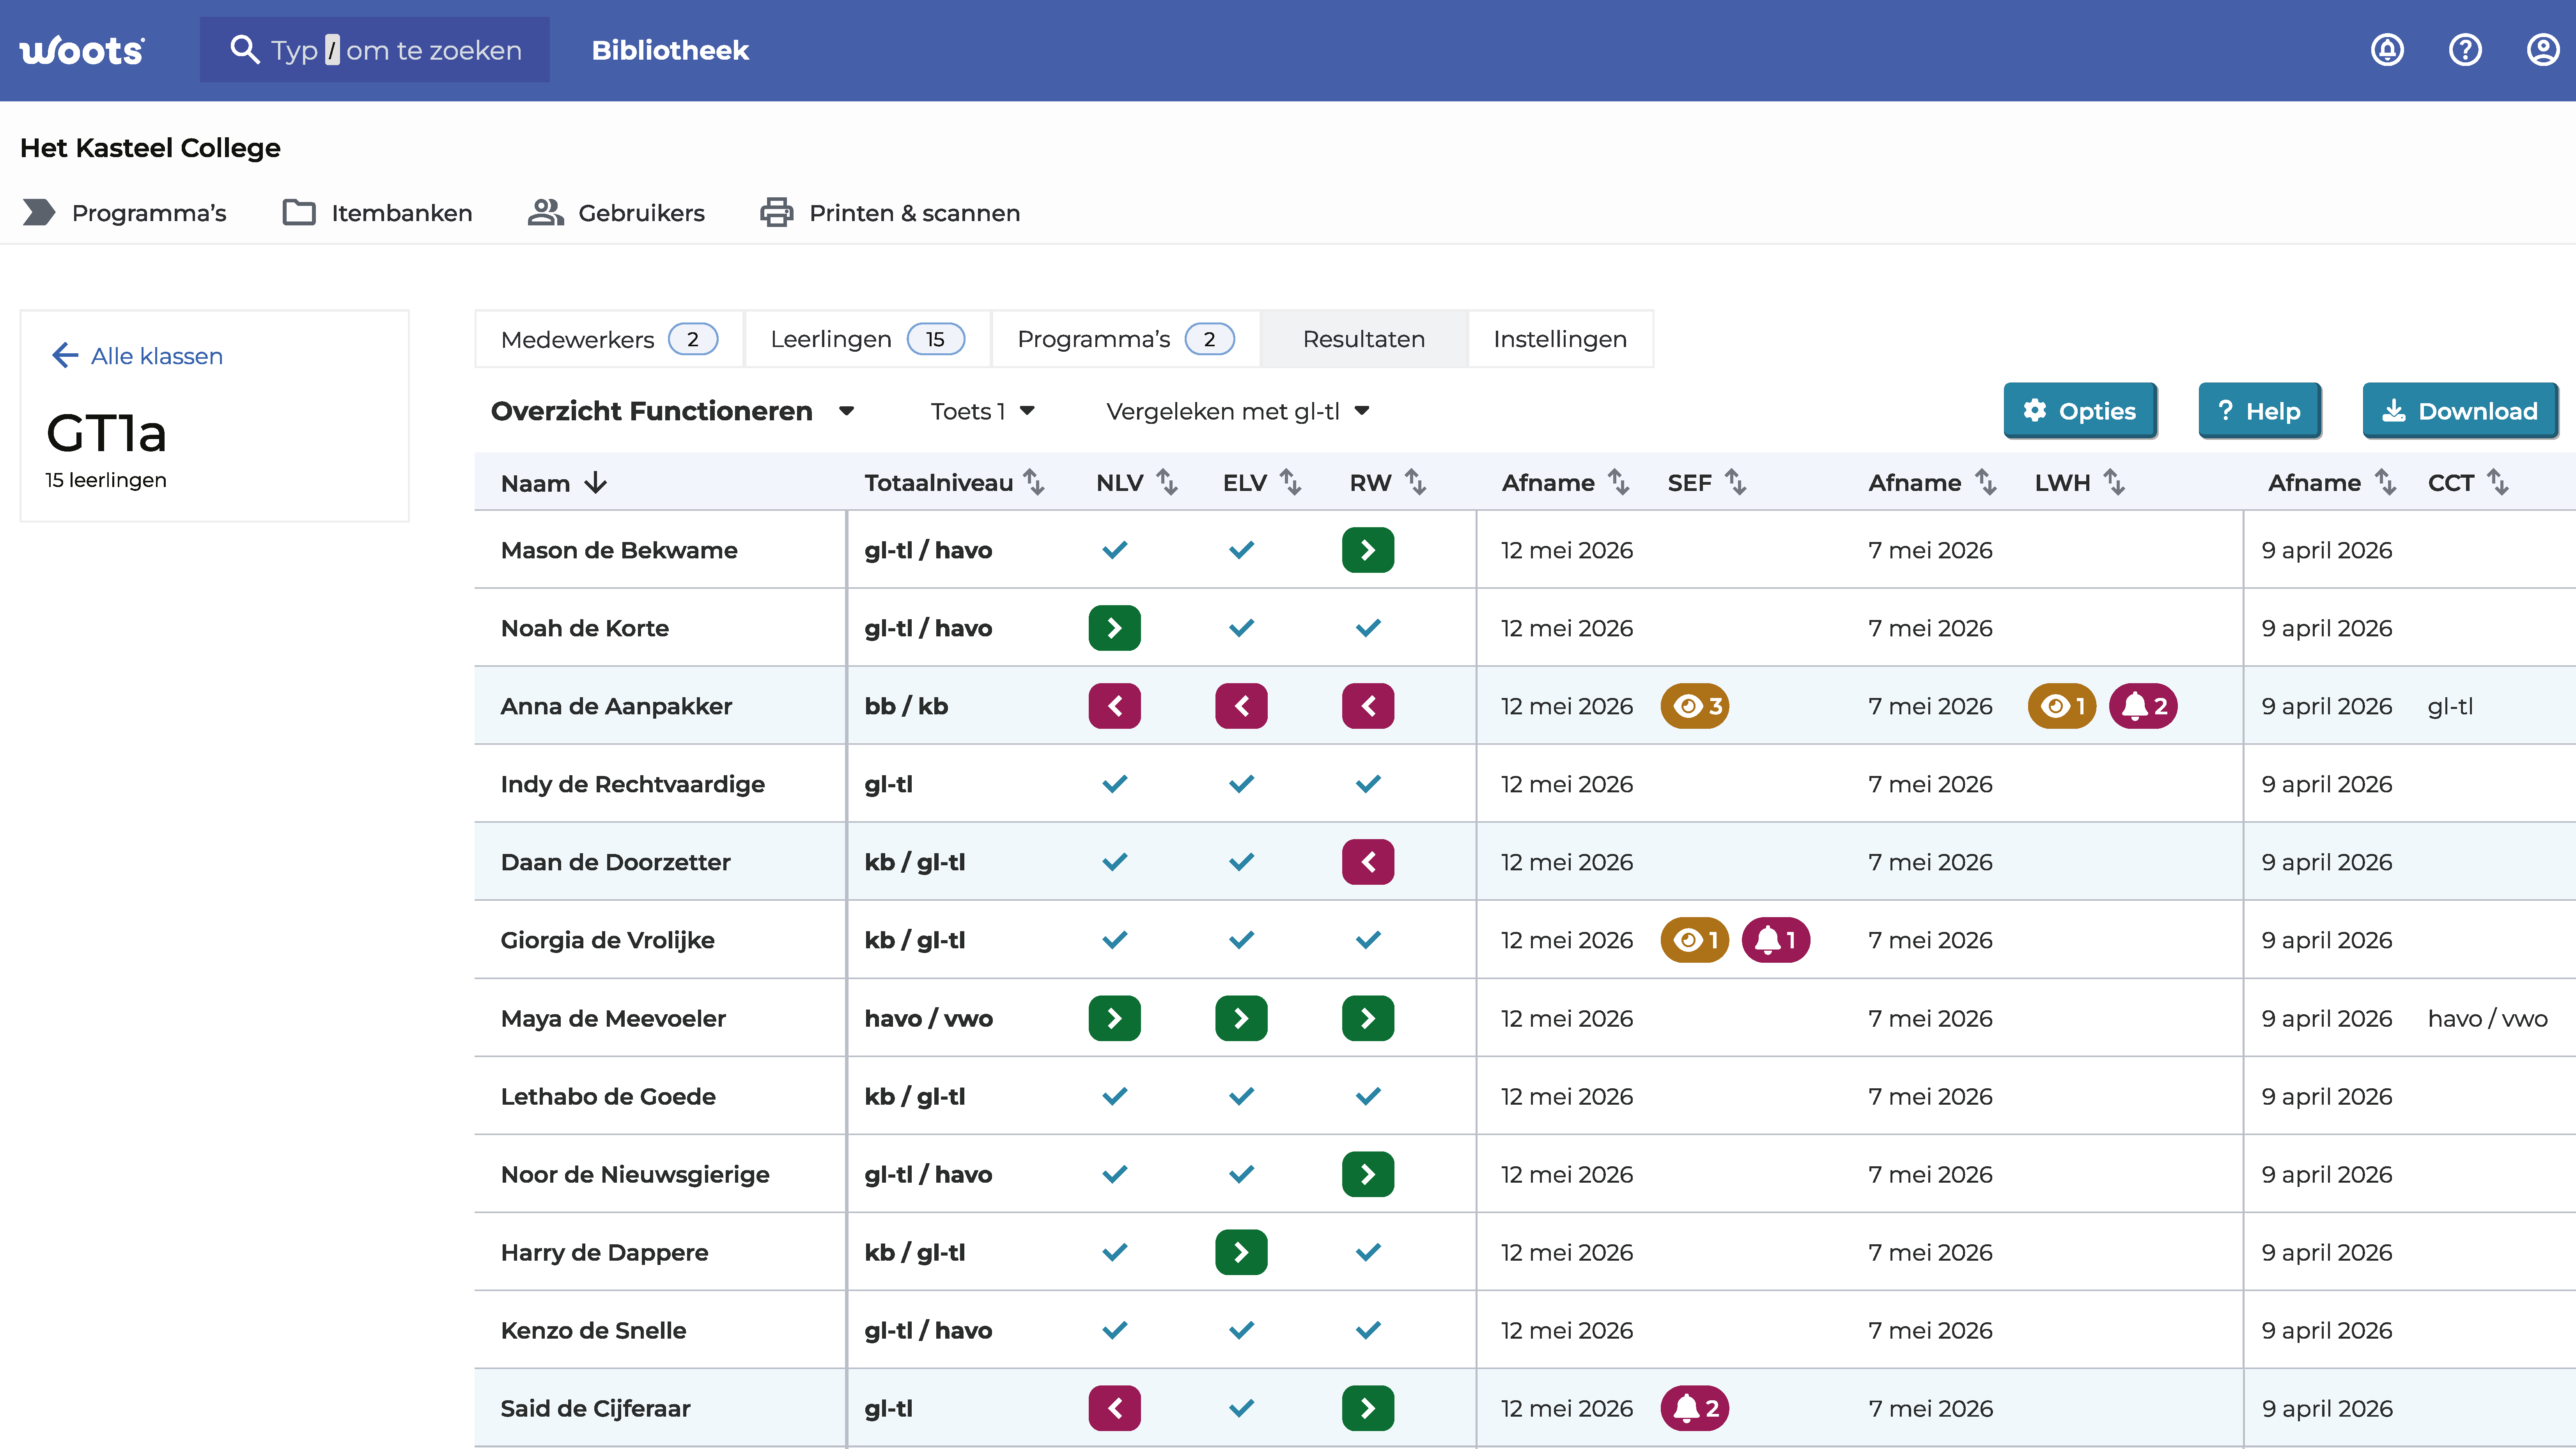Image resolution: width=2576 pixels, height=1449 pixels.
Task: Open the user account profile icon
Action: pyautogui.click(x=2543, y=50)
